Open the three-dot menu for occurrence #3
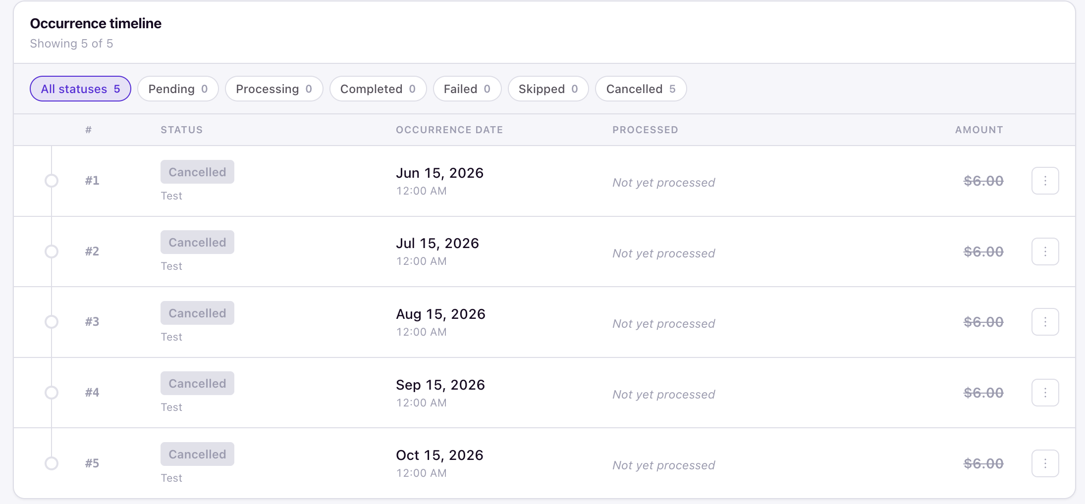1085x504 pixels. pos(1045,322)
